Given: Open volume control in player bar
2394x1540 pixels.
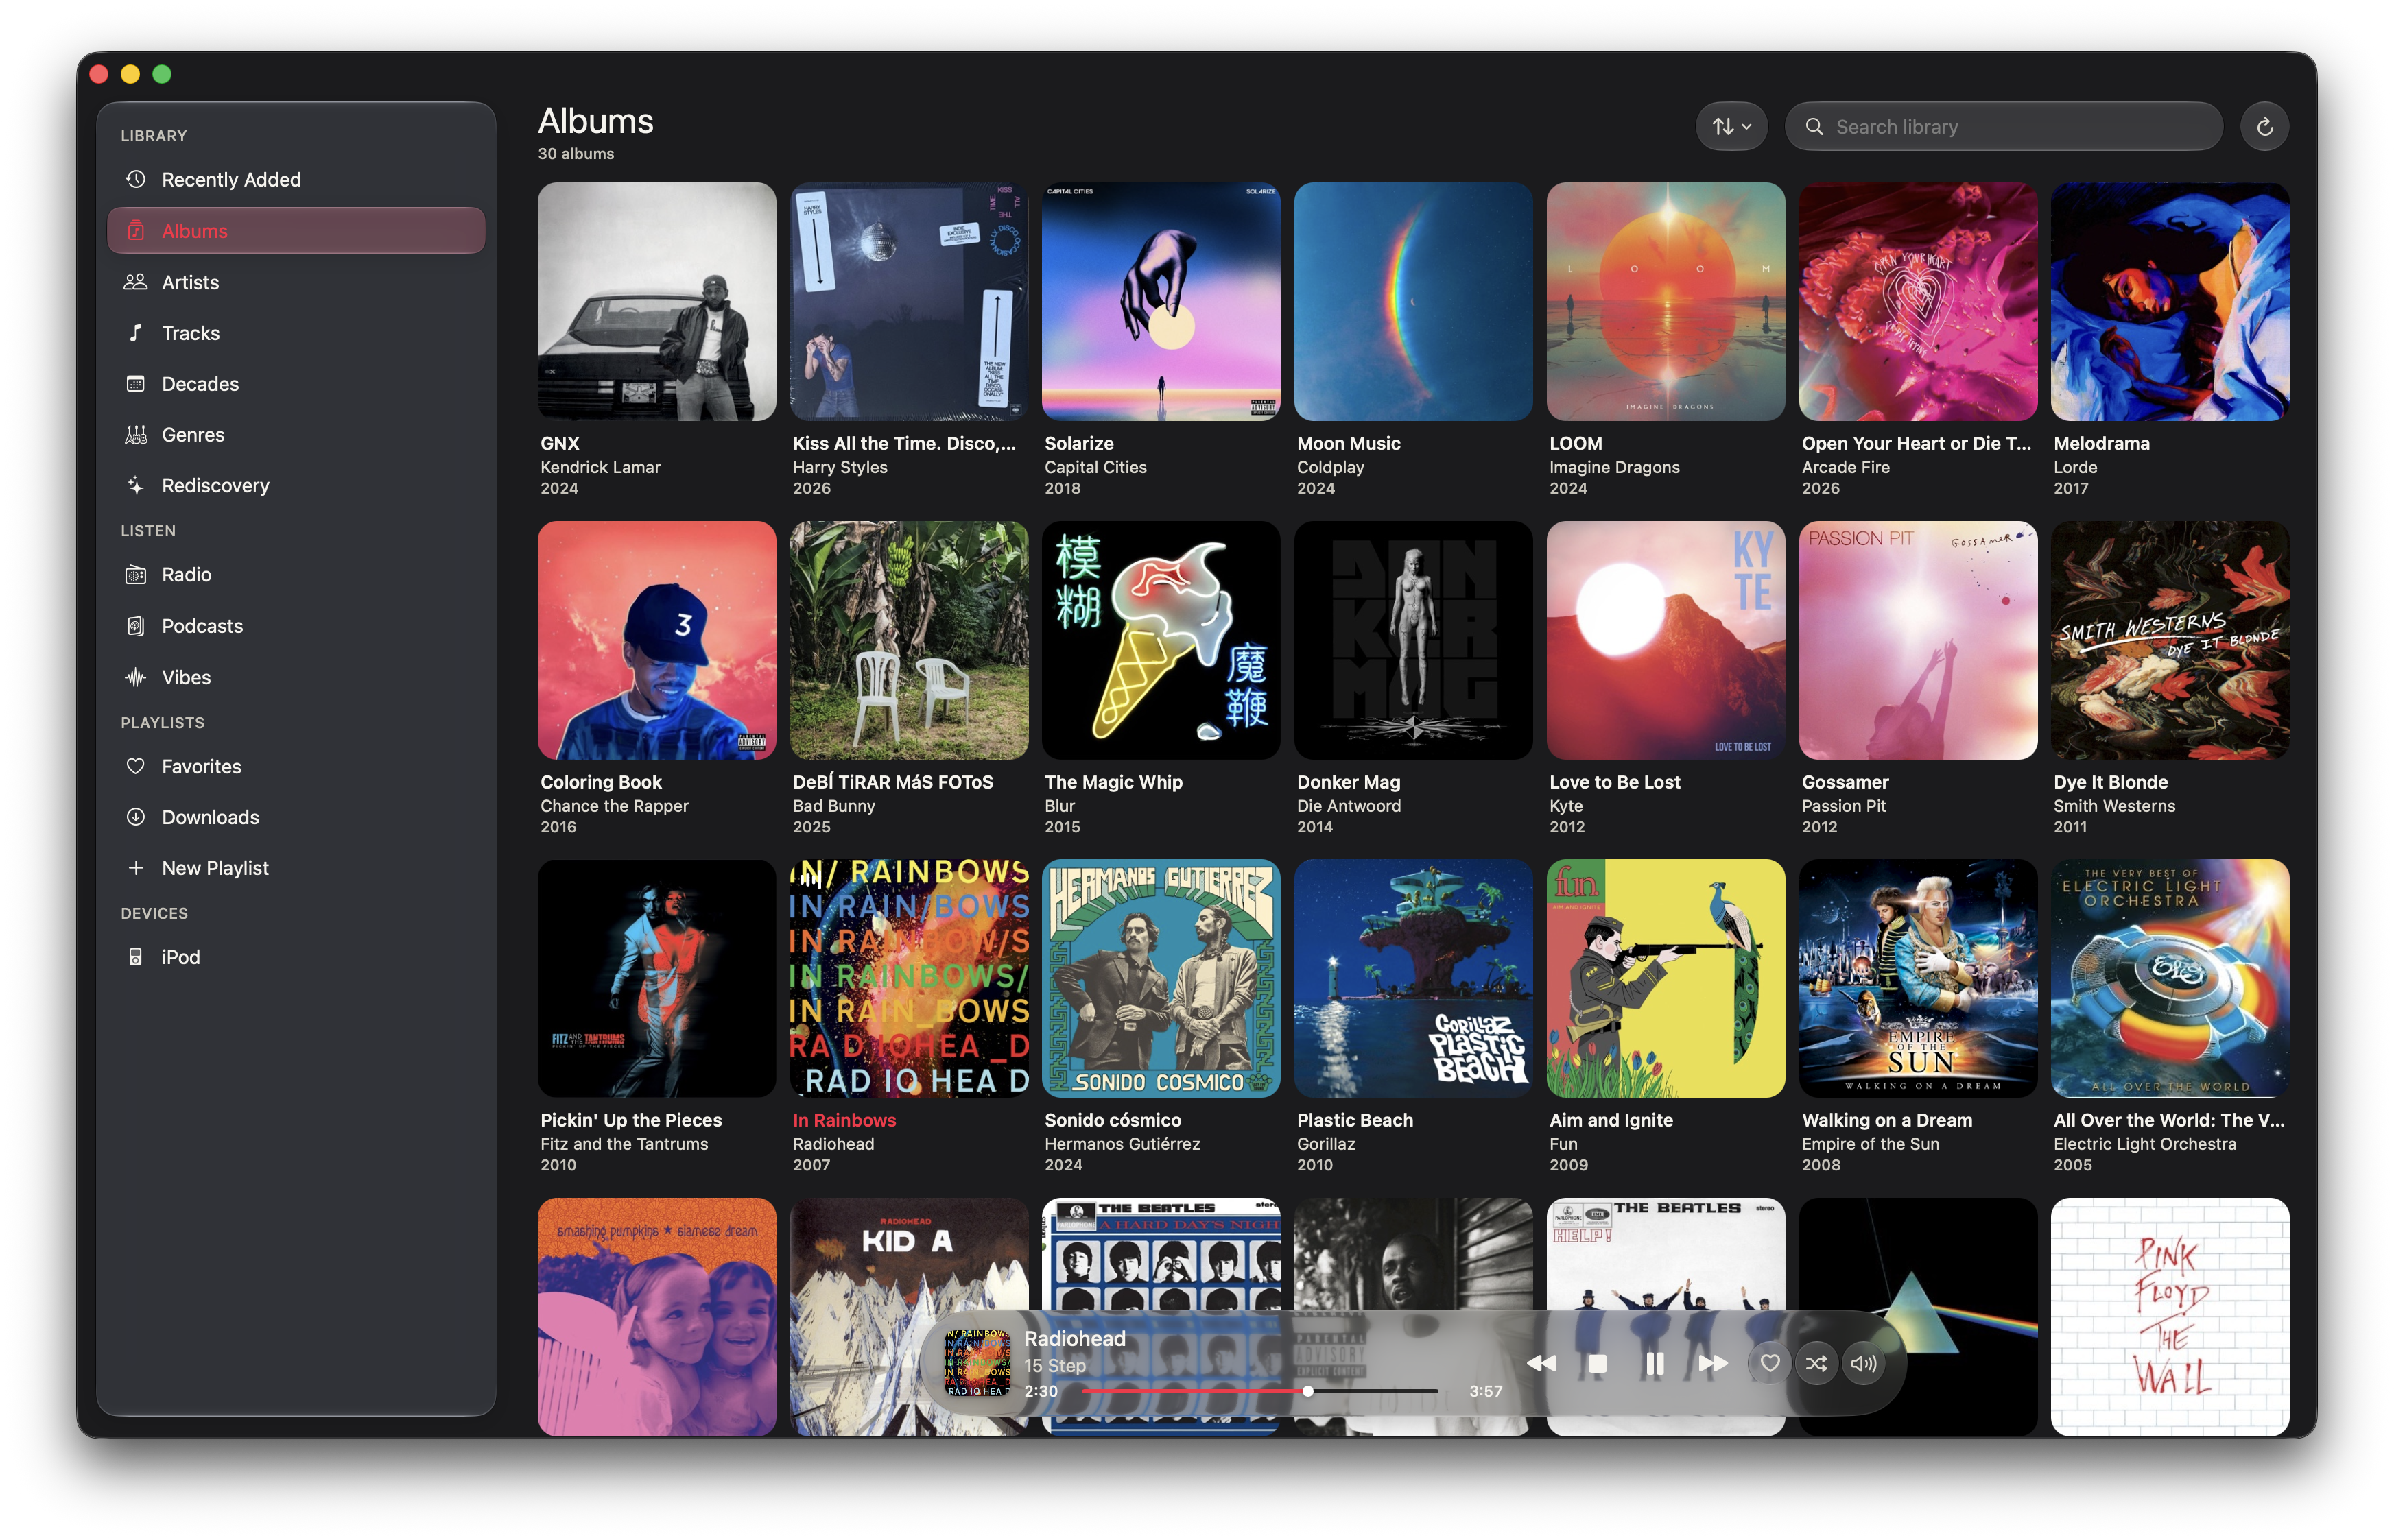Looking at the screenshot, I should 1864,1363.
